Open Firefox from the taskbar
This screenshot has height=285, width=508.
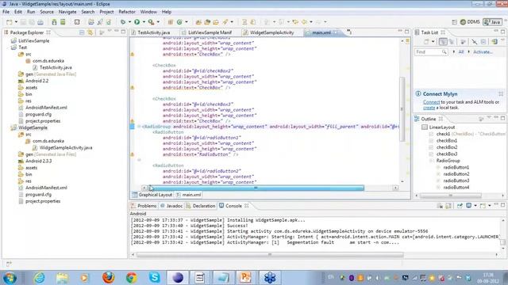108,278
